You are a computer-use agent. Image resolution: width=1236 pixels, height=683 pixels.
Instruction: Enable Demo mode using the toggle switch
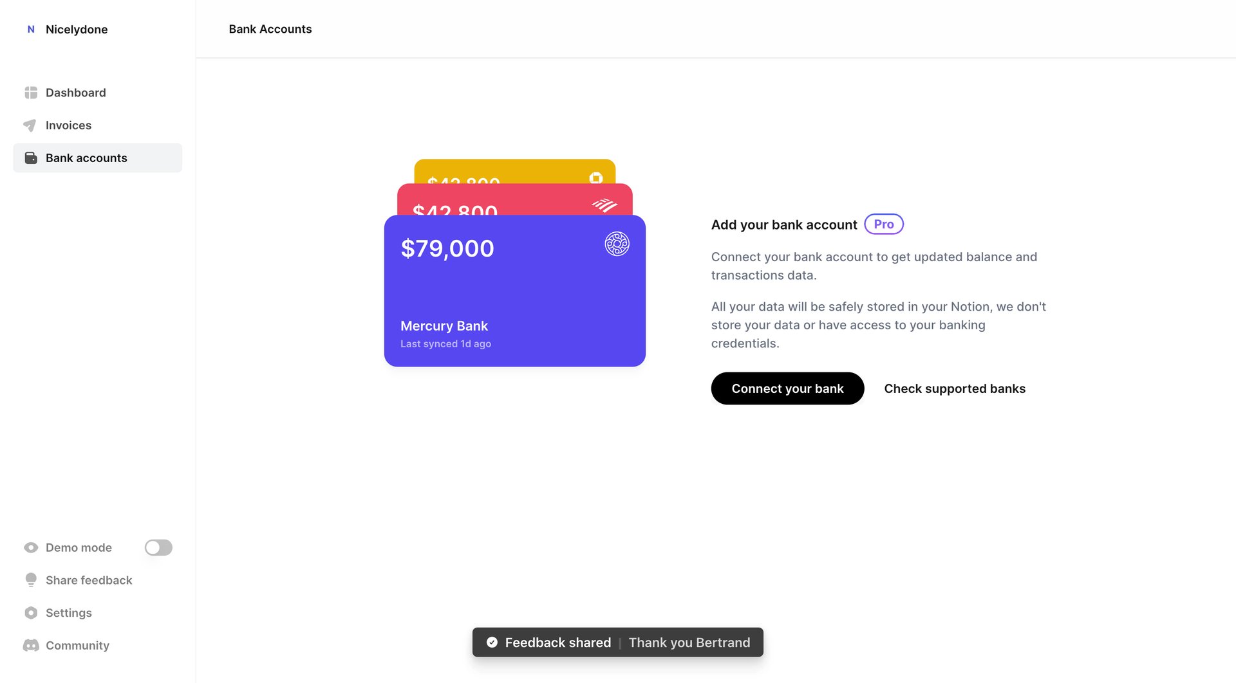click(x=158, y=547)
